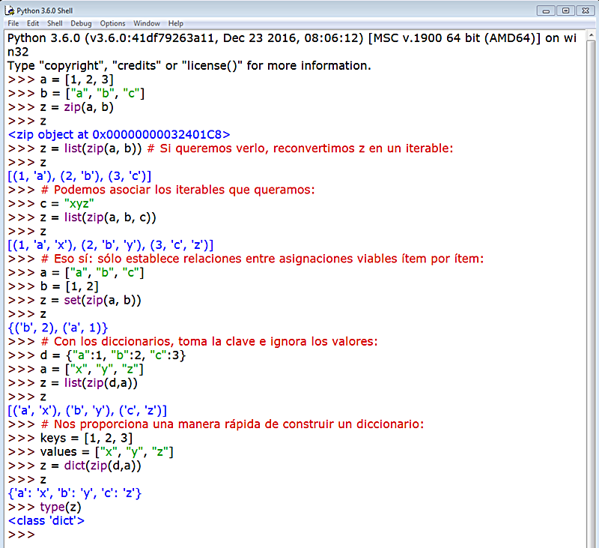Open the Shell menu
Screen dimensions: 599x548
[54, 23]
